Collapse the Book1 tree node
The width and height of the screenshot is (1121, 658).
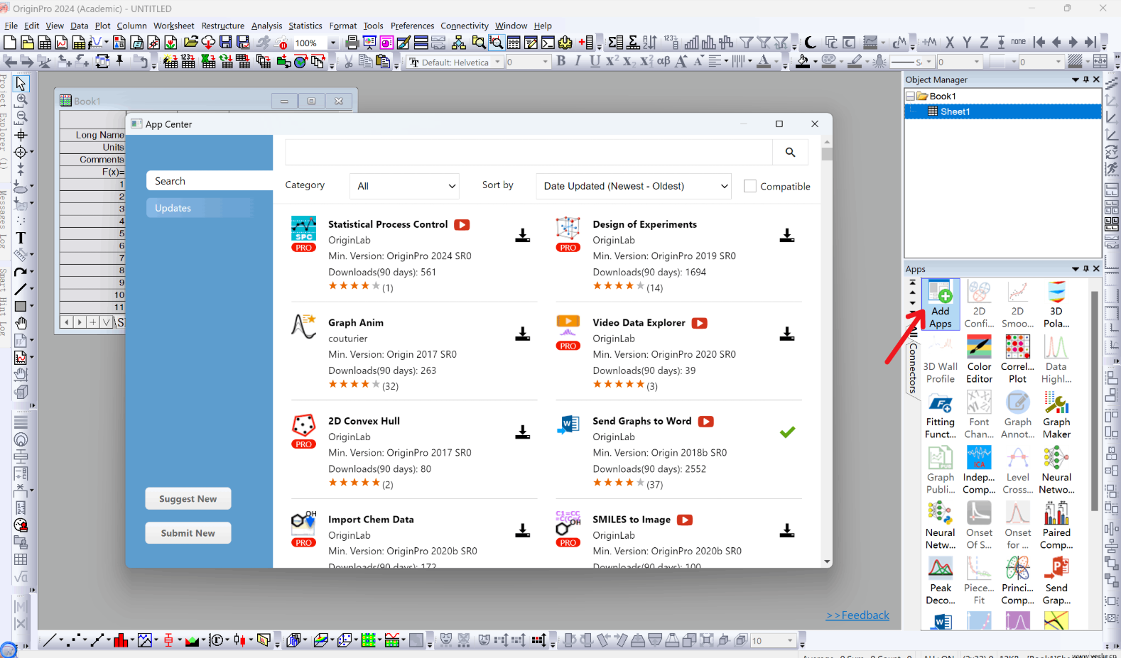tap(910, 96)
